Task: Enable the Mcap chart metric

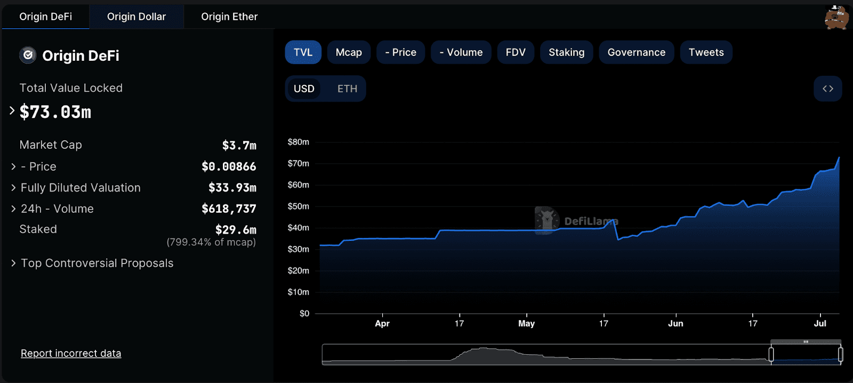Action: (x=349, y=52)
